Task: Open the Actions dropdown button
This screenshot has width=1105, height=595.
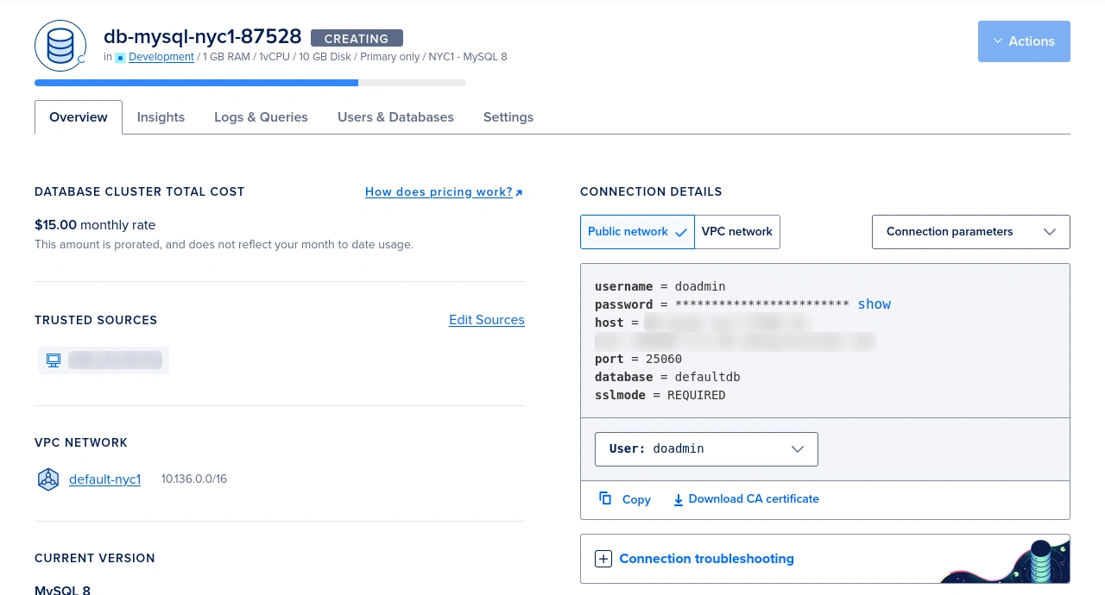Action: point(1024,41)
